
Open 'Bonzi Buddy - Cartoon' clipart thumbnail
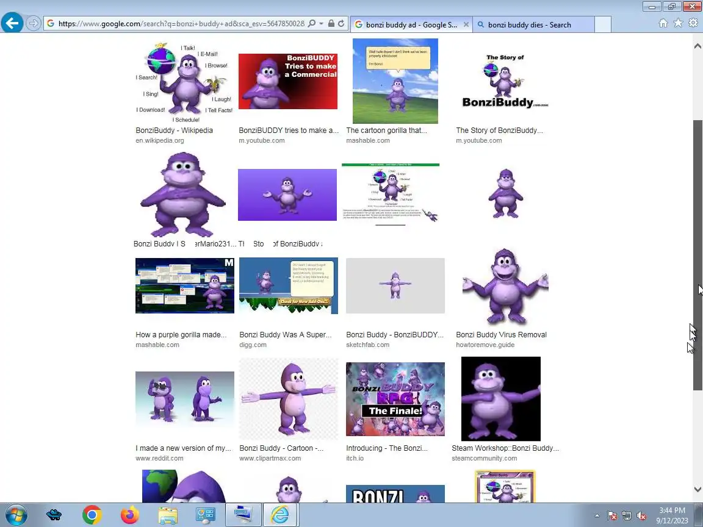[288, 399]
